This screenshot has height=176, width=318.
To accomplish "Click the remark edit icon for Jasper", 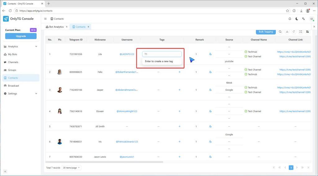I will coord(210,90).
